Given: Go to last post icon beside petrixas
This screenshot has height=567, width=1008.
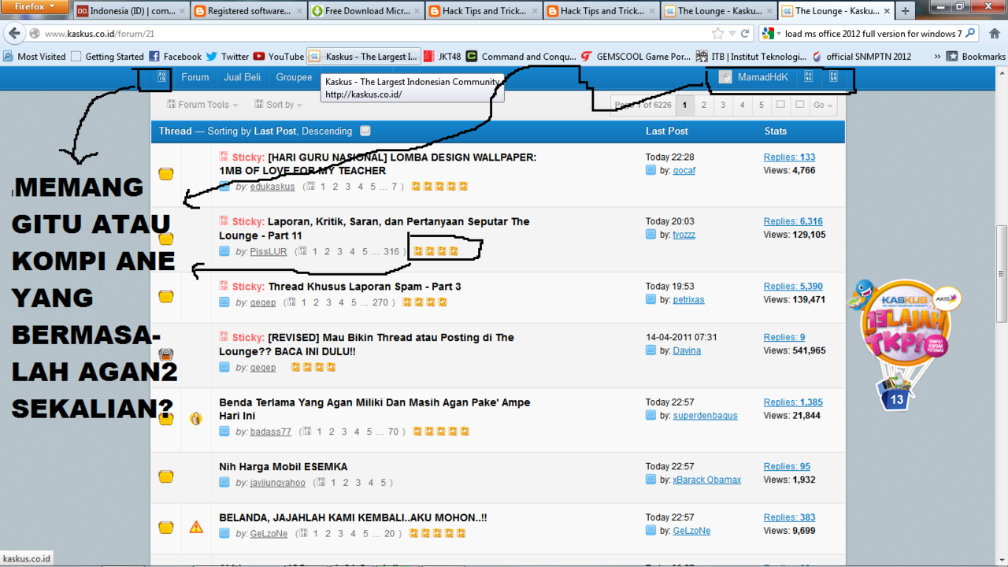Looking at the screenshot, I should [x=650, y=300].
